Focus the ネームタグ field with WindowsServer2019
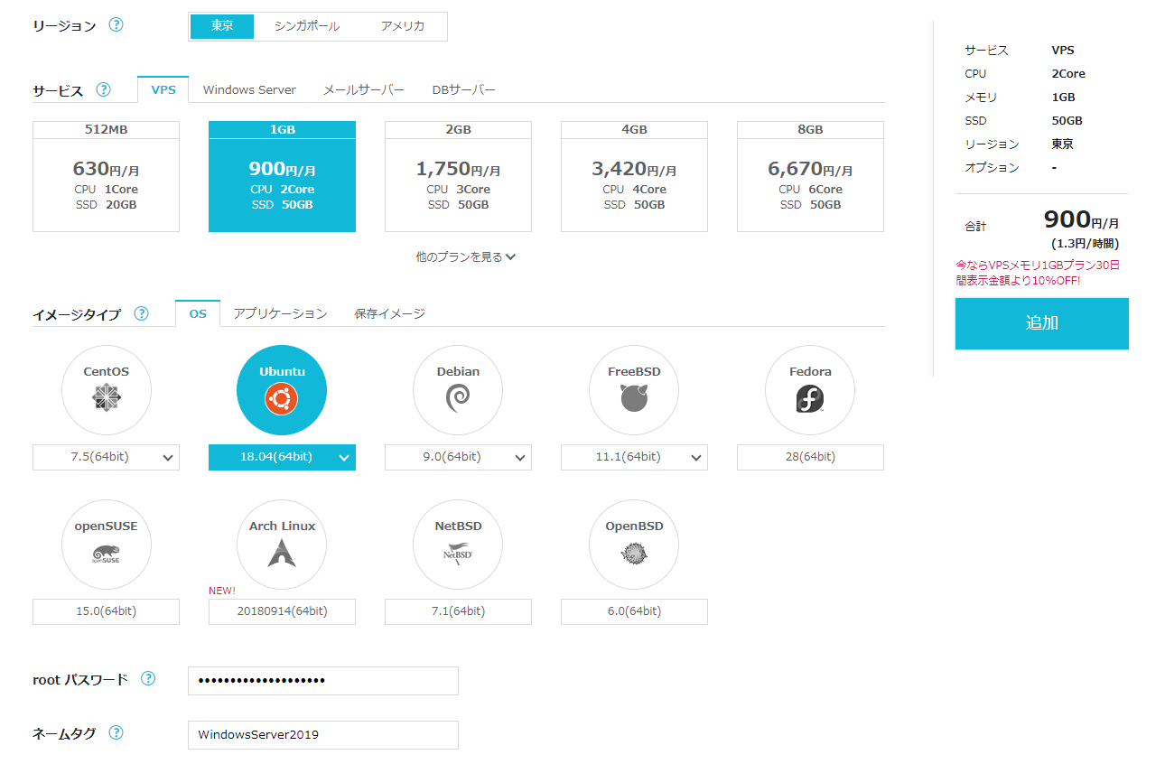This screenshot has height=764, width=1165. (323, 735)
